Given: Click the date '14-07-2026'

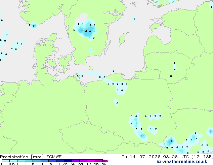Looking at the screenshot, I should point(145,157).
